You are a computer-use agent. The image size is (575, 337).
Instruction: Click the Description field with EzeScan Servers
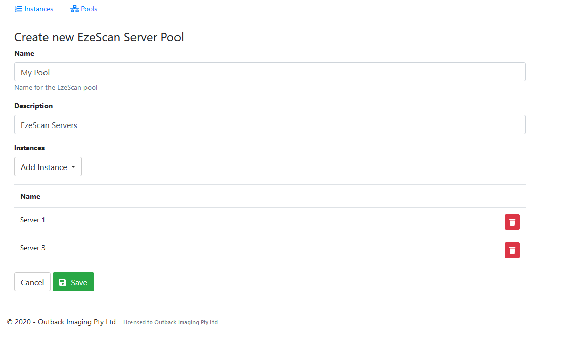[270, 124]
